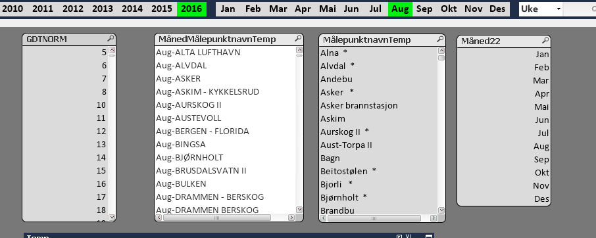The image size is (596, 238).
Task: Select Aug-BJØRNHOLT entry
Action: [x=226, y=158]
